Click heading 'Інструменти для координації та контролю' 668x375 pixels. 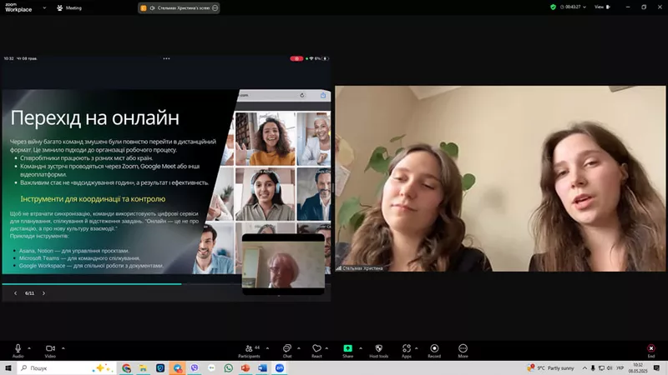pos(93,199)
